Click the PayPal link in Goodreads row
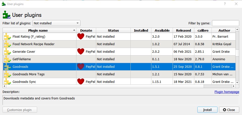The width and height of the screenshot is (242, 115). tap(90, 67)
